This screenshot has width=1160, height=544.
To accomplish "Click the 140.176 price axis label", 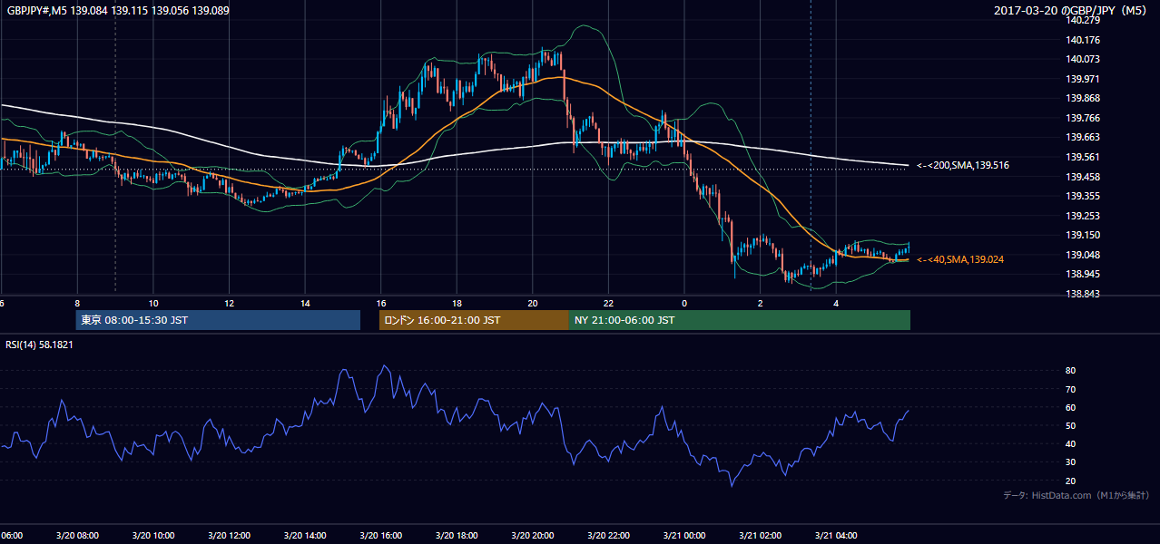I will pos(1084,40).
